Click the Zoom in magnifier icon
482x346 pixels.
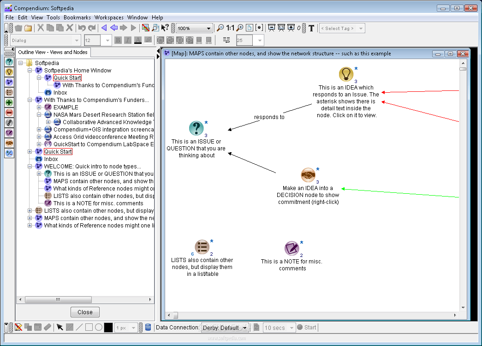coord(240,28)
